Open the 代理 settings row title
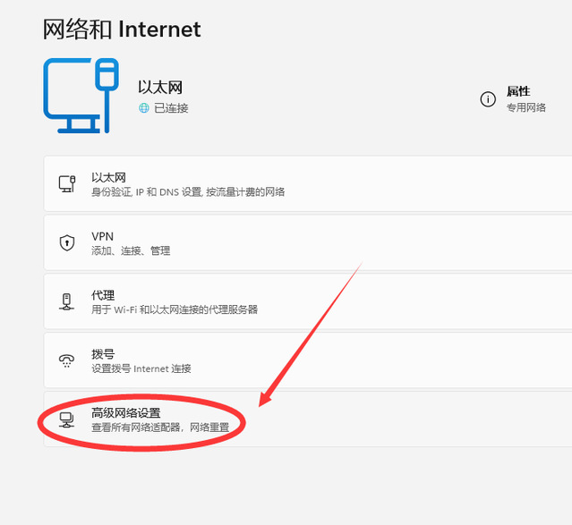The image size is (572, 525). pos(103,295)
